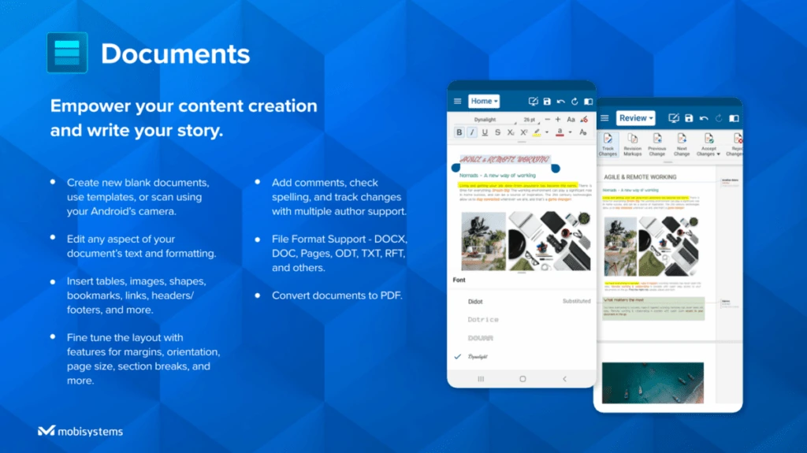Change text case with Aa icon

[571, 120]
